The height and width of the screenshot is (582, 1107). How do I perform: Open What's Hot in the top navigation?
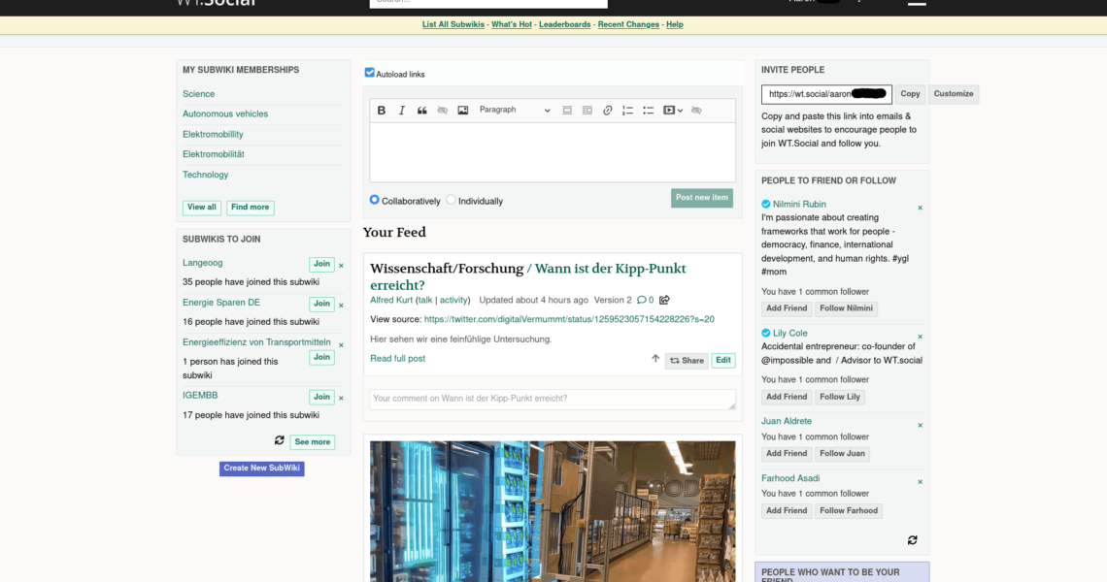pos(512,24)
